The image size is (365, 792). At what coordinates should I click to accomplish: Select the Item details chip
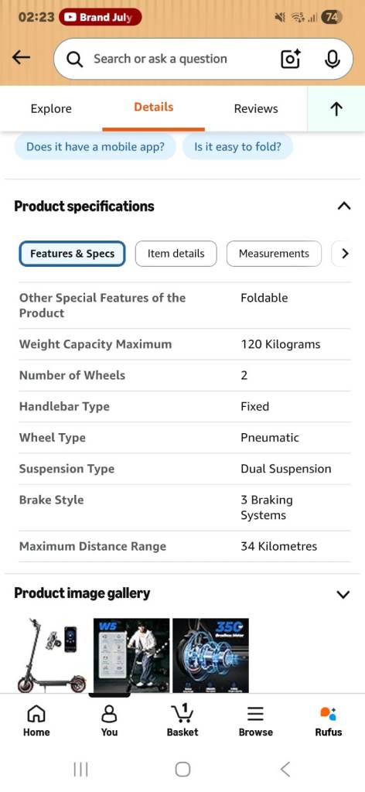[x=176, y=254]
